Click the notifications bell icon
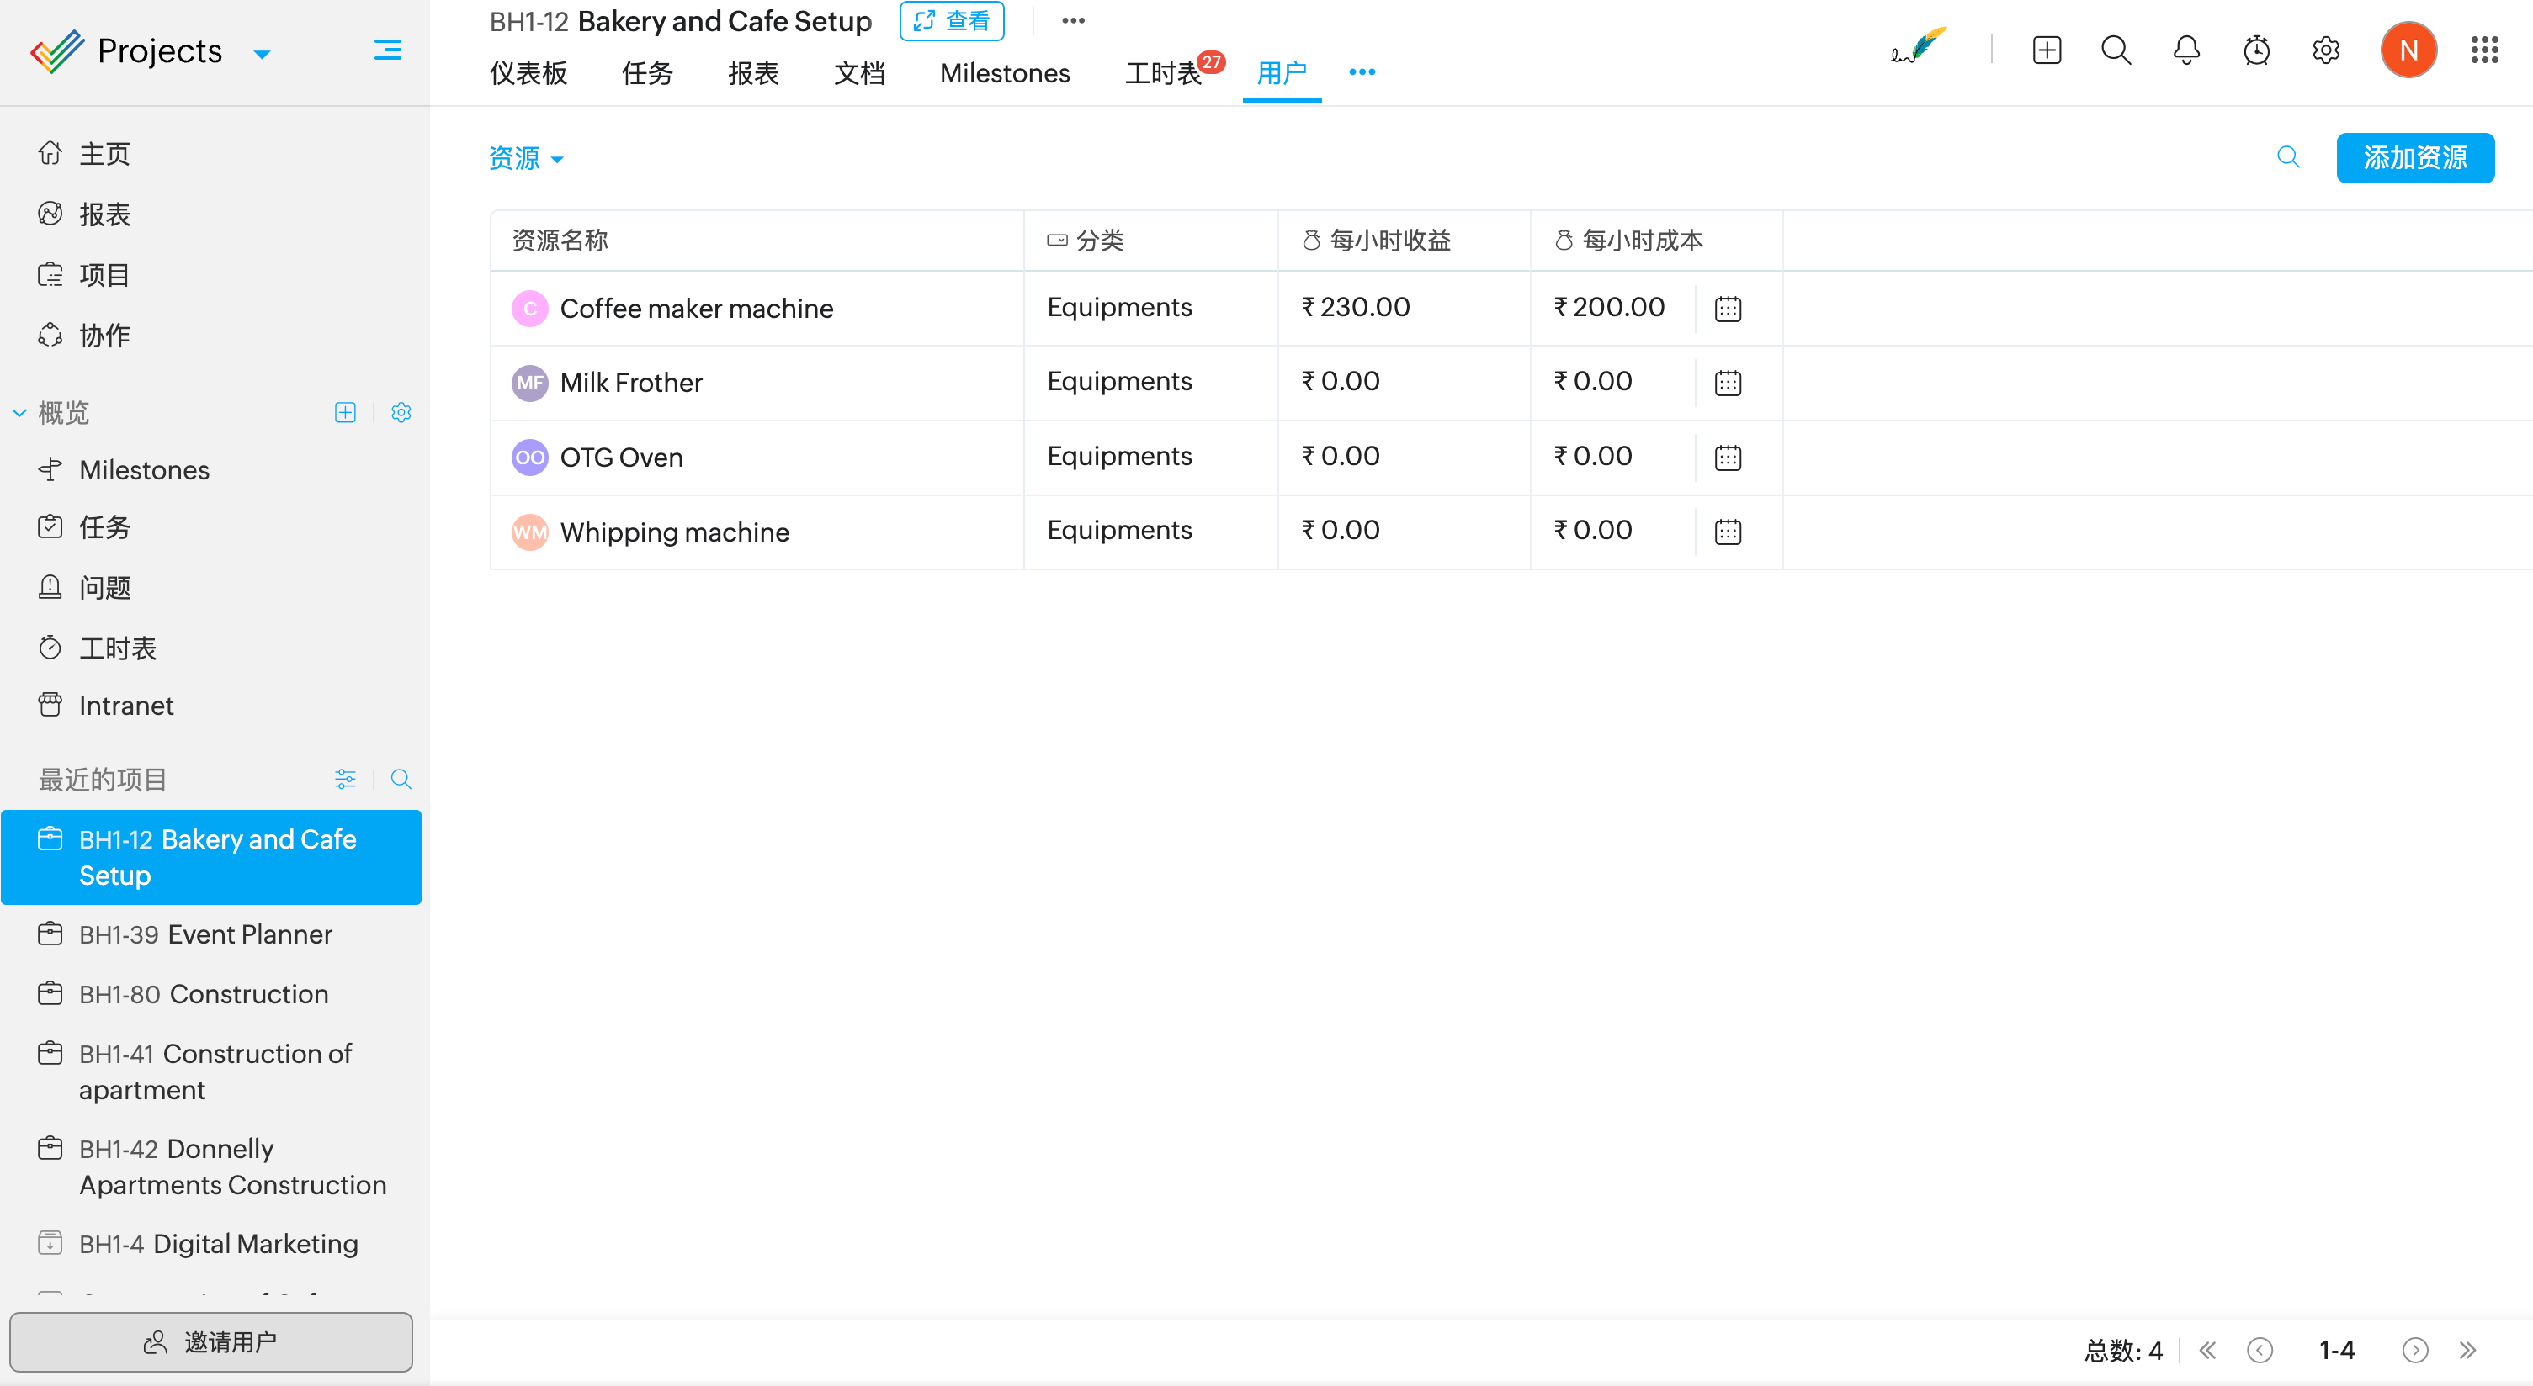2533x1386 pixels. (x=2186, y=50)
